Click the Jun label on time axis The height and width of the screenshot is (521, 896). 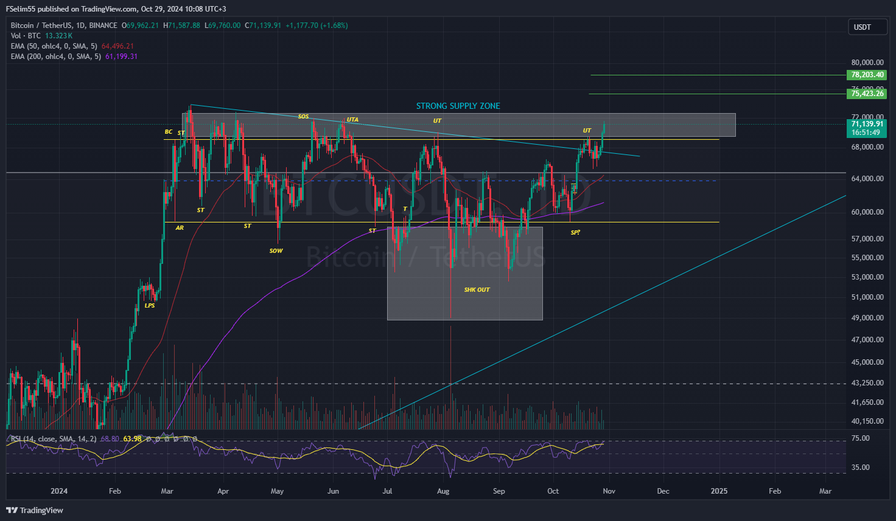(x=333, y=491)
